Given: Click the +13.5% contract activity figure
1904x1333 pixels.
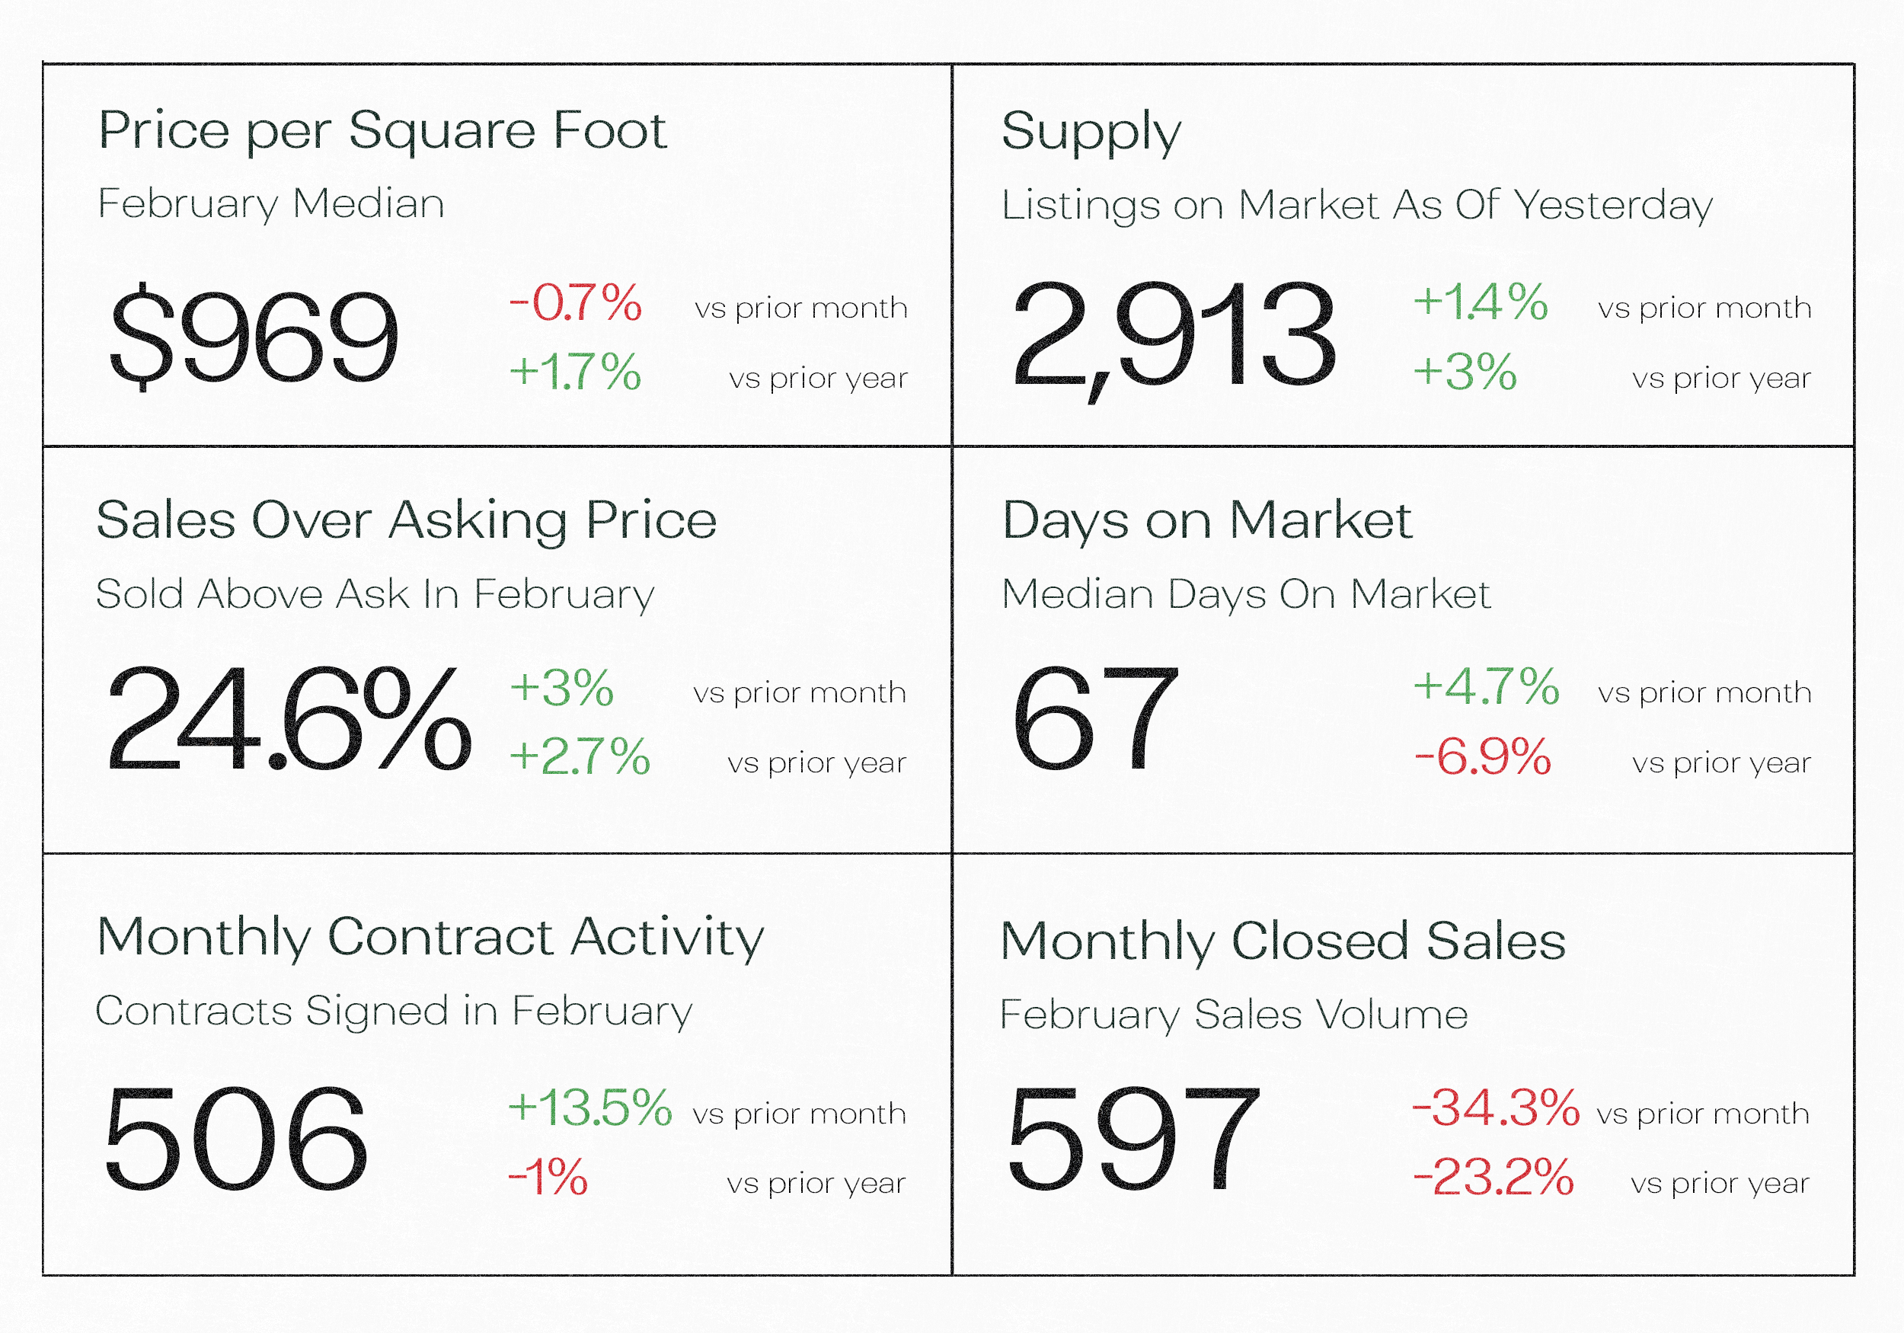Looking at the screenshot, I should [x=589, y=1108].
